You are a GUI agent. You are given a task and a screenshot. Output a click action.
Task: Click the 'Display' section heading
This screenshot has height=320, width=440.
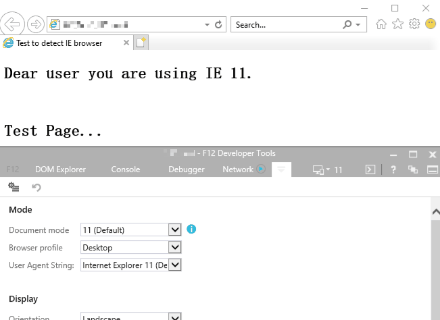[23, 299]
